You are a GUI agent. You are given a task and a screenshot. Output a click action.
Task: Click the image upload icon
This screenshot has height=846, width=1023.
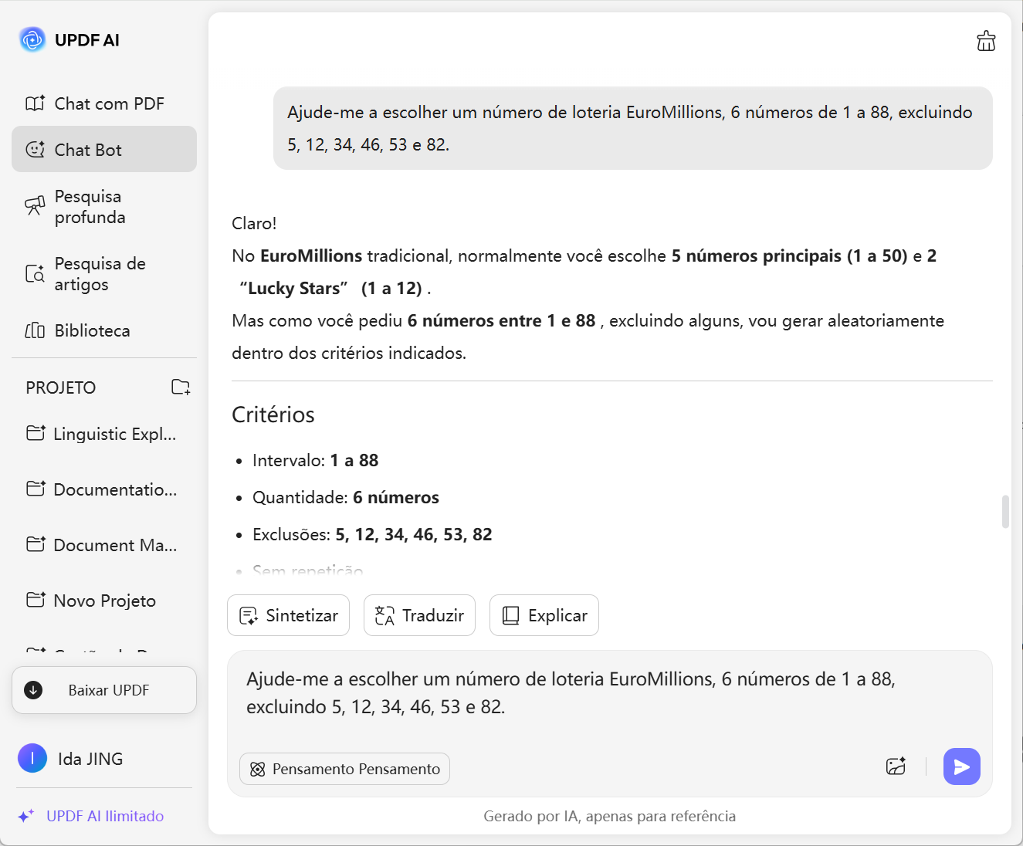[896, 766]
